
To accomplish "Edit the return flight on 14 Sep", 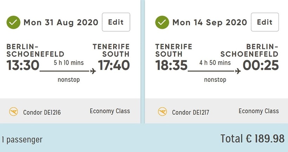I will tap(264, 22).
